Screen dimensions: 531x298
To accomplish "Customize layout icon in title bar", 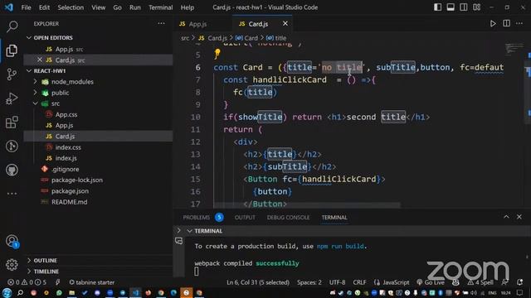I will click(x=476, y=7).
